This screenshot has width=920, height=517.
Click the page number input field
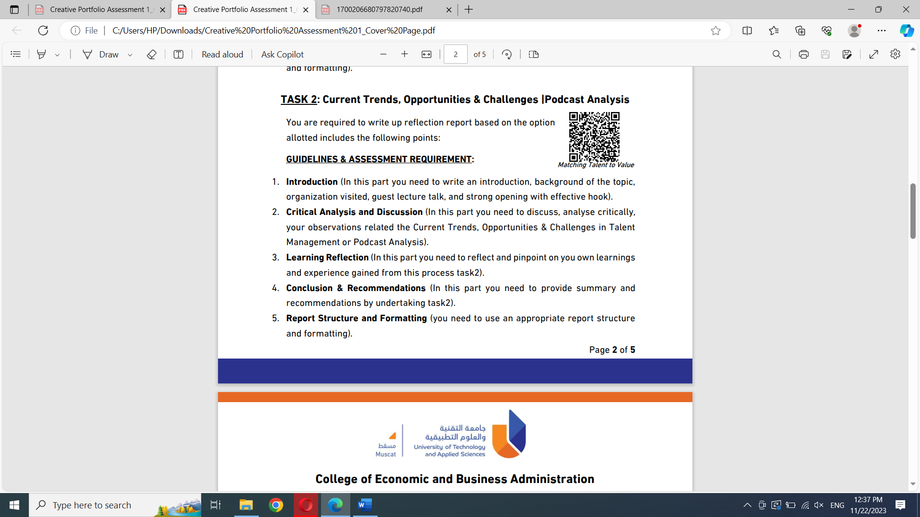point(456,54)
